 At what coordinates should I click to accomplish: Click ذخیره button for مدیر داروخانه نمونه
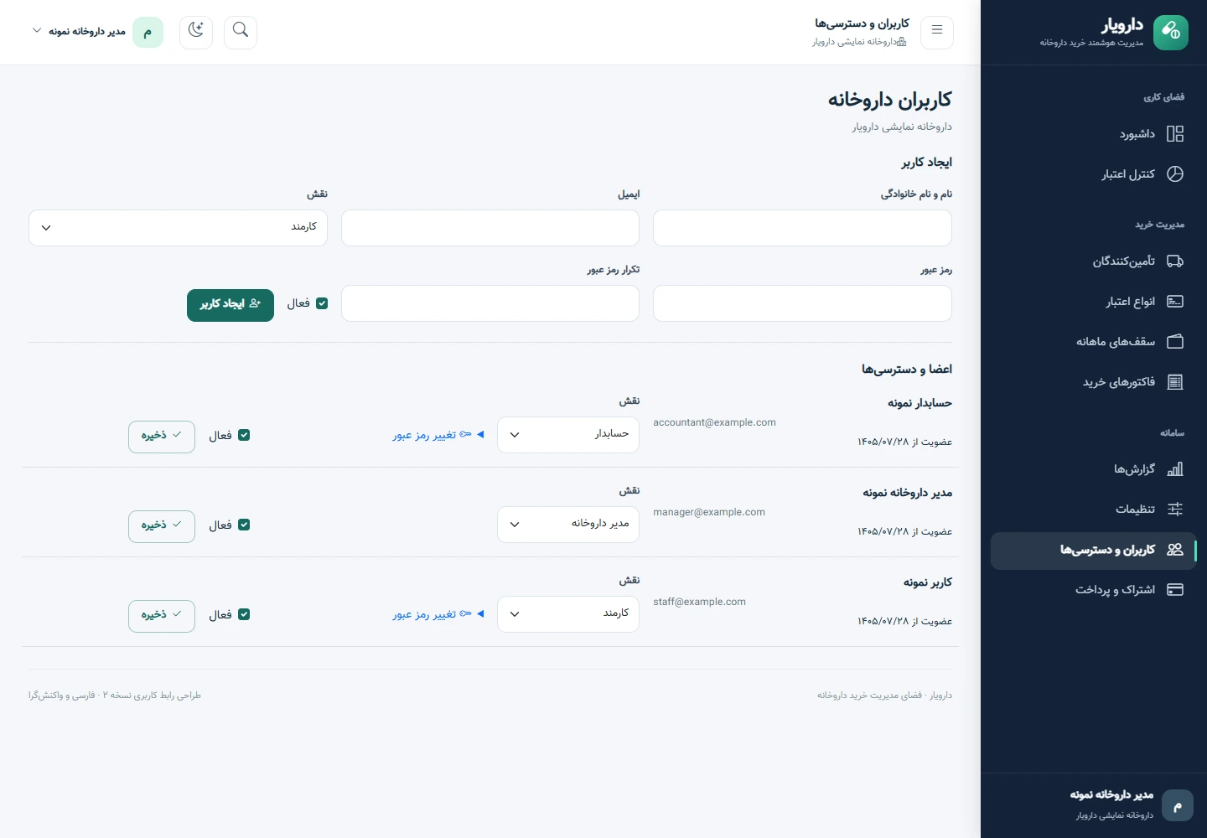[162, 526]
